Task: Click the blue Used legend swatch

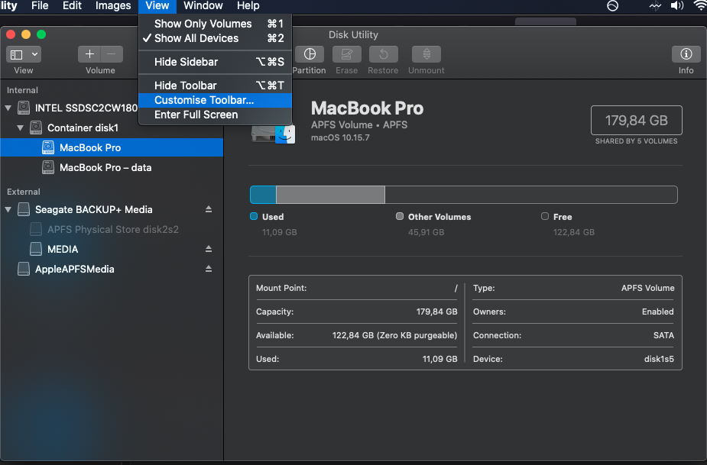Action: point(254,216)
